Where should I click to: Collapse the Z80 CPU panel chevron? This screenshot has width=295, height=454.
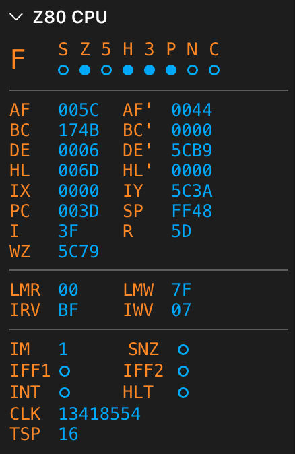(16, 17)
